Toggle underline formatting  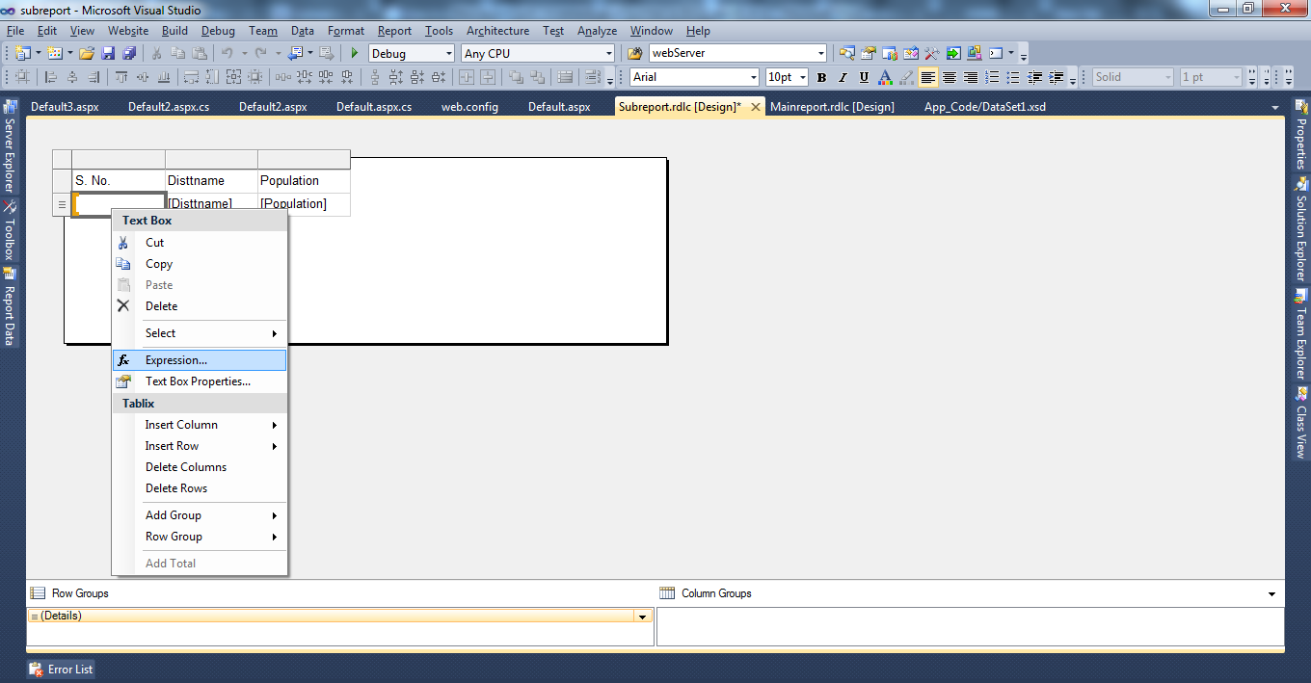click(864, 76)
